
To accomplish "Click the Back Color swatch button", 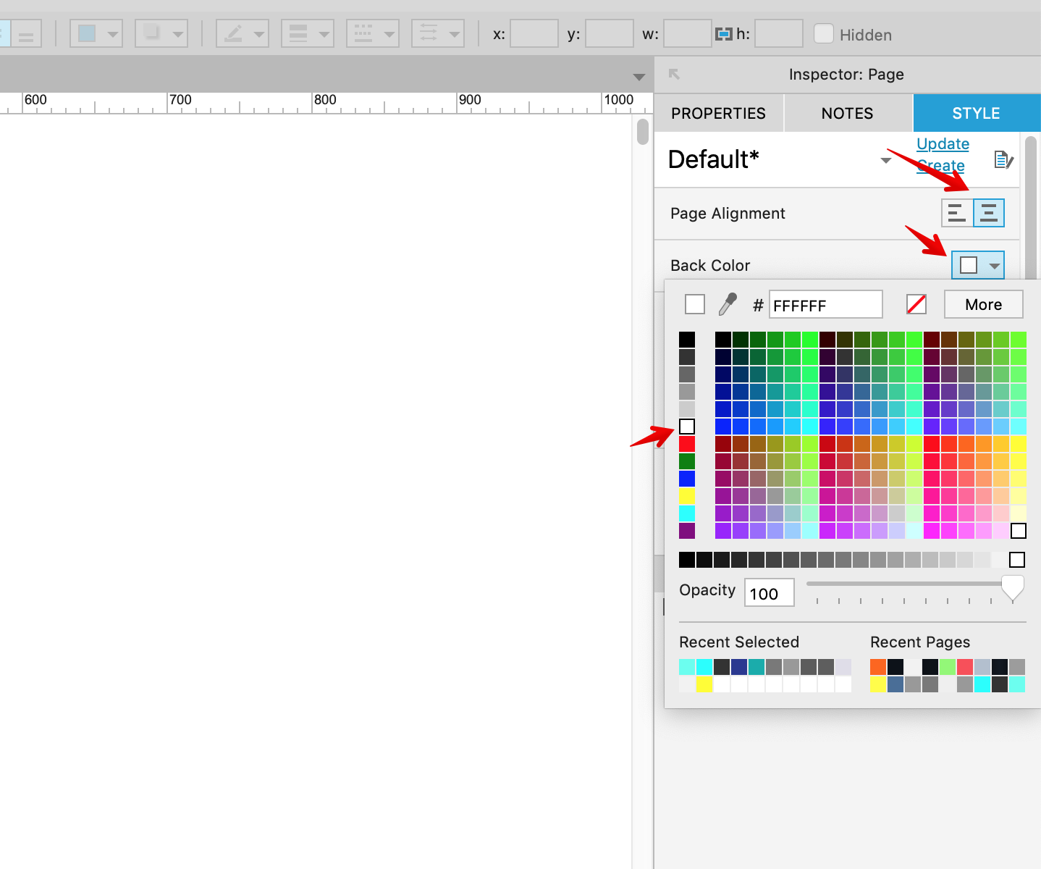I will 969,266.
